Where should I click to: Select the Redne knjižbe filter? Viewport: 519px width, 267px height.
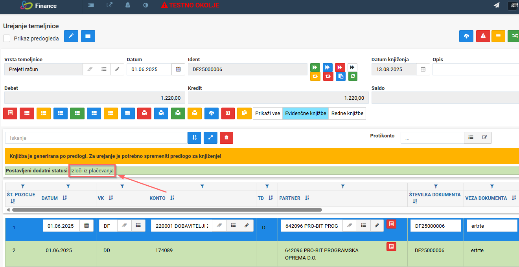[x=347, y=113]
